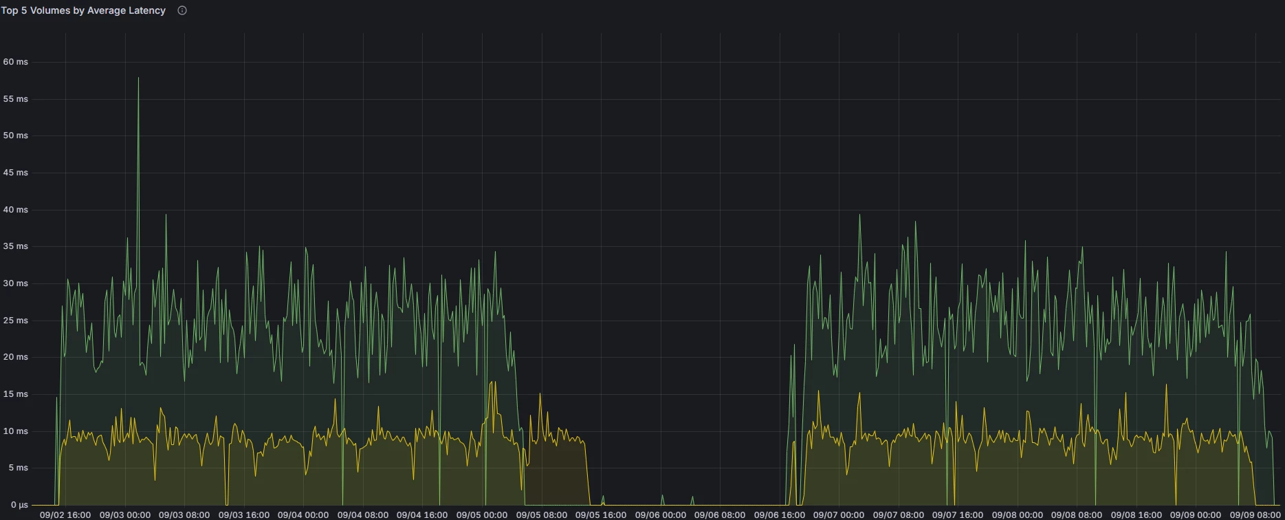The width and height of the screenshot is (1285, 520).
Task: Click the "50 ms" y-axis label
Action: [16, 136]
